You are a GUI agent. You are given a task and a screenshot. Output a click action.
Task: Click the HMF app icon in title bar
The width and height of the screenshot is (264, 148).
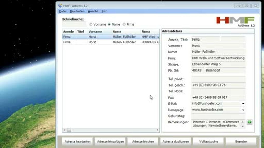click(60, 5)
